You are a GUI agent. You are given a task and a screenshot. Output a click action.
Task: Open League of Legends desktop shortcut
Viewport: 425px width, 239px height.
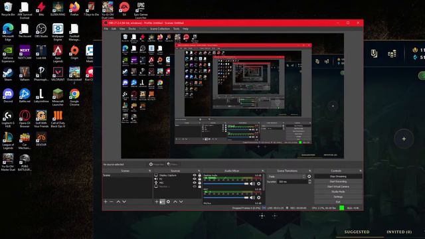coord(8,141)
